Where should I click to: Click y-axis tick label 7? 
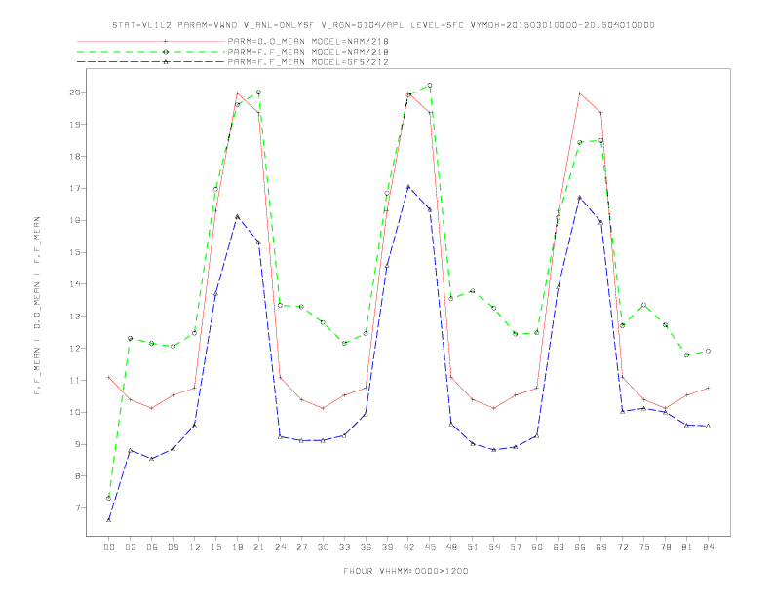click(x=78, y=508)
